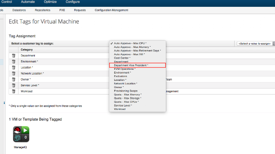Viewport: 275px width, 154px height.
Task: Select 'Quota - Max Memory' option
Action: pyautogui.click(x=137, y=95)
